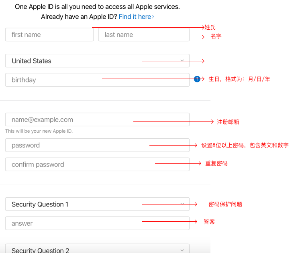Follow the Find it here link
296x253 pixels.
(x=135, y=17)
